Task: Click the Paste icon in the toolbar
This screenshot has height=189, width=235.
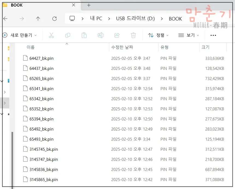Action: coord(84,35)
